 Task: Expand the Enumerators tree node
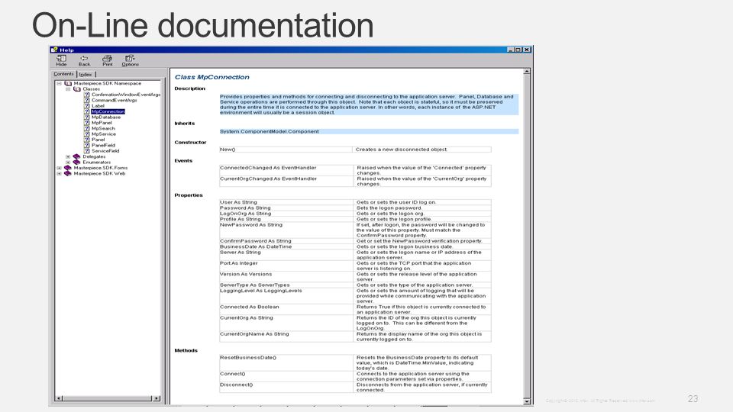coord(68,162)
